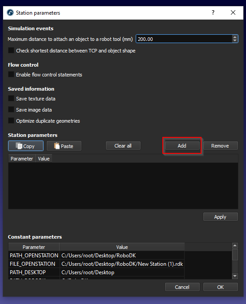
Task: Select the FILE_OPENSTATION row in constants table
Action: pos(96,264)
